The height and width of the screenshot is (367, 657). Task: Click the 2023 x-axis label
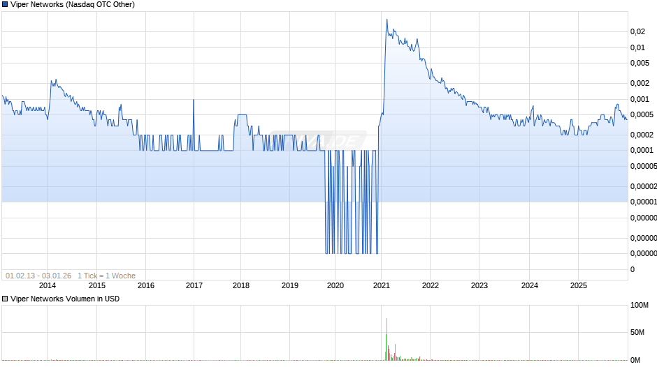click(x=479, y=285)
